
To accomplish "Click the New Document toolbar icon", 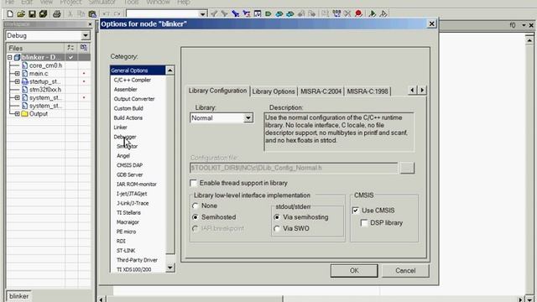I will click(10, 14).
